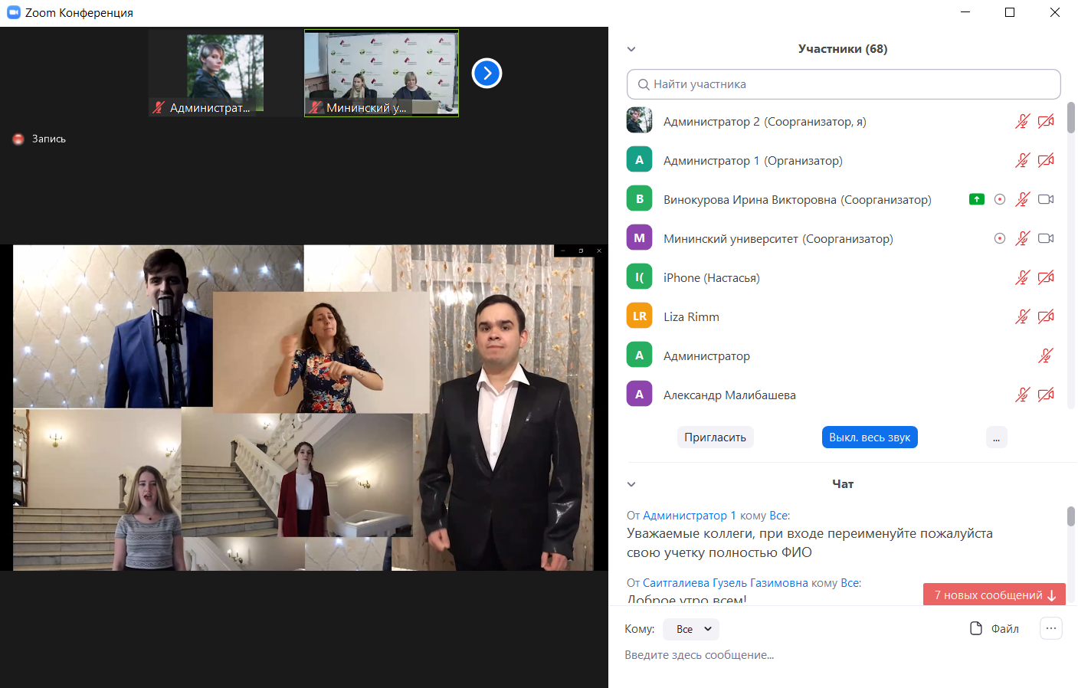Select iPhone (Настасья) participant row
The image size is (1078, 688).
(711, 278)
